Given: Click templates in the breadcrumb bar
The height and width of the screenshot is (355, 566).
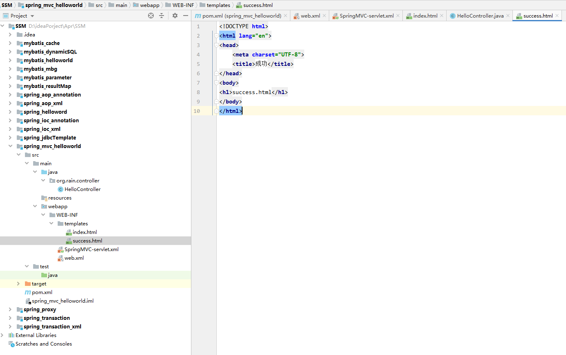Looking at the screenshot, I should click(x=215, y=5).
